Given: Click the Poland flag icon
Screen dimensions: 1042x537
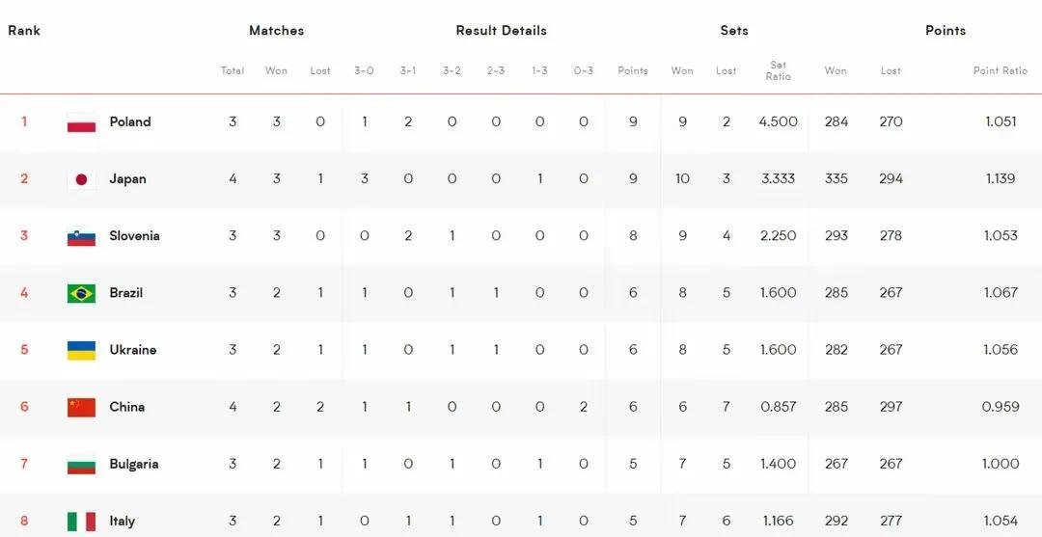Looking at the screenshot, I should point(81,122).
